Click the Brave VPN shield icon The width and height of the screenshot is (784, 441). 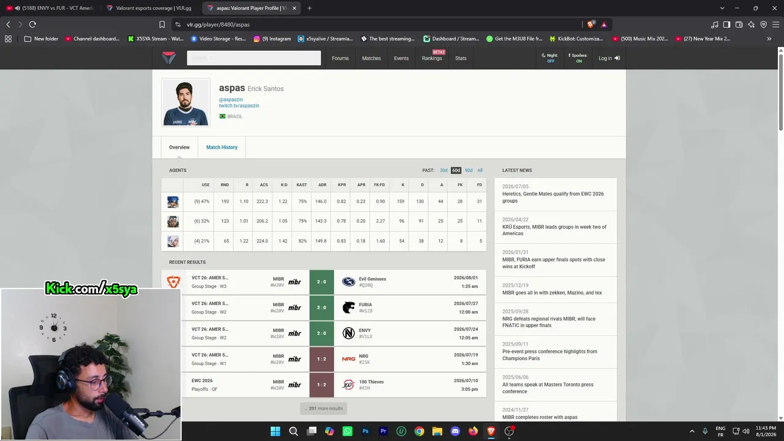click(763, 24)
